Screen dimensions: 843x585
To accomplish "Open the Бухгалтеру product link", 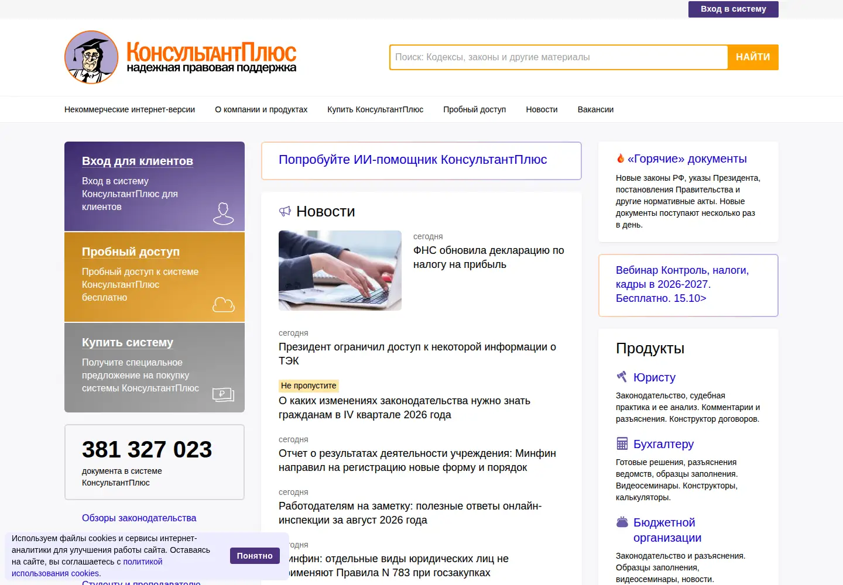I will point(663,444).
